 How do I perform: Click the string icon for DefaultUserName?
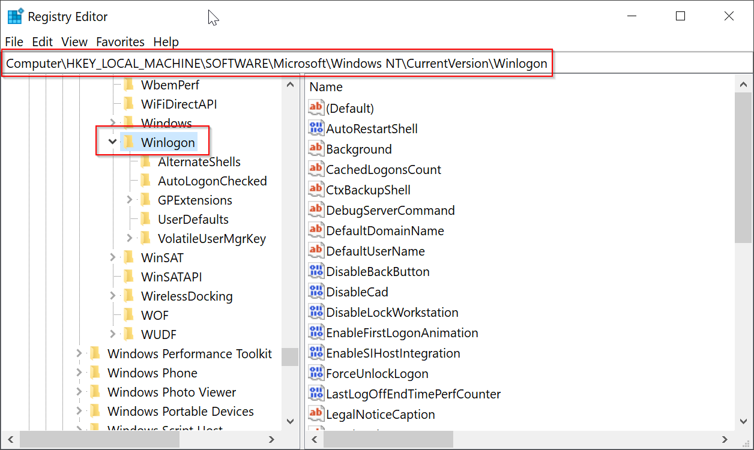(x=316, y=251)
